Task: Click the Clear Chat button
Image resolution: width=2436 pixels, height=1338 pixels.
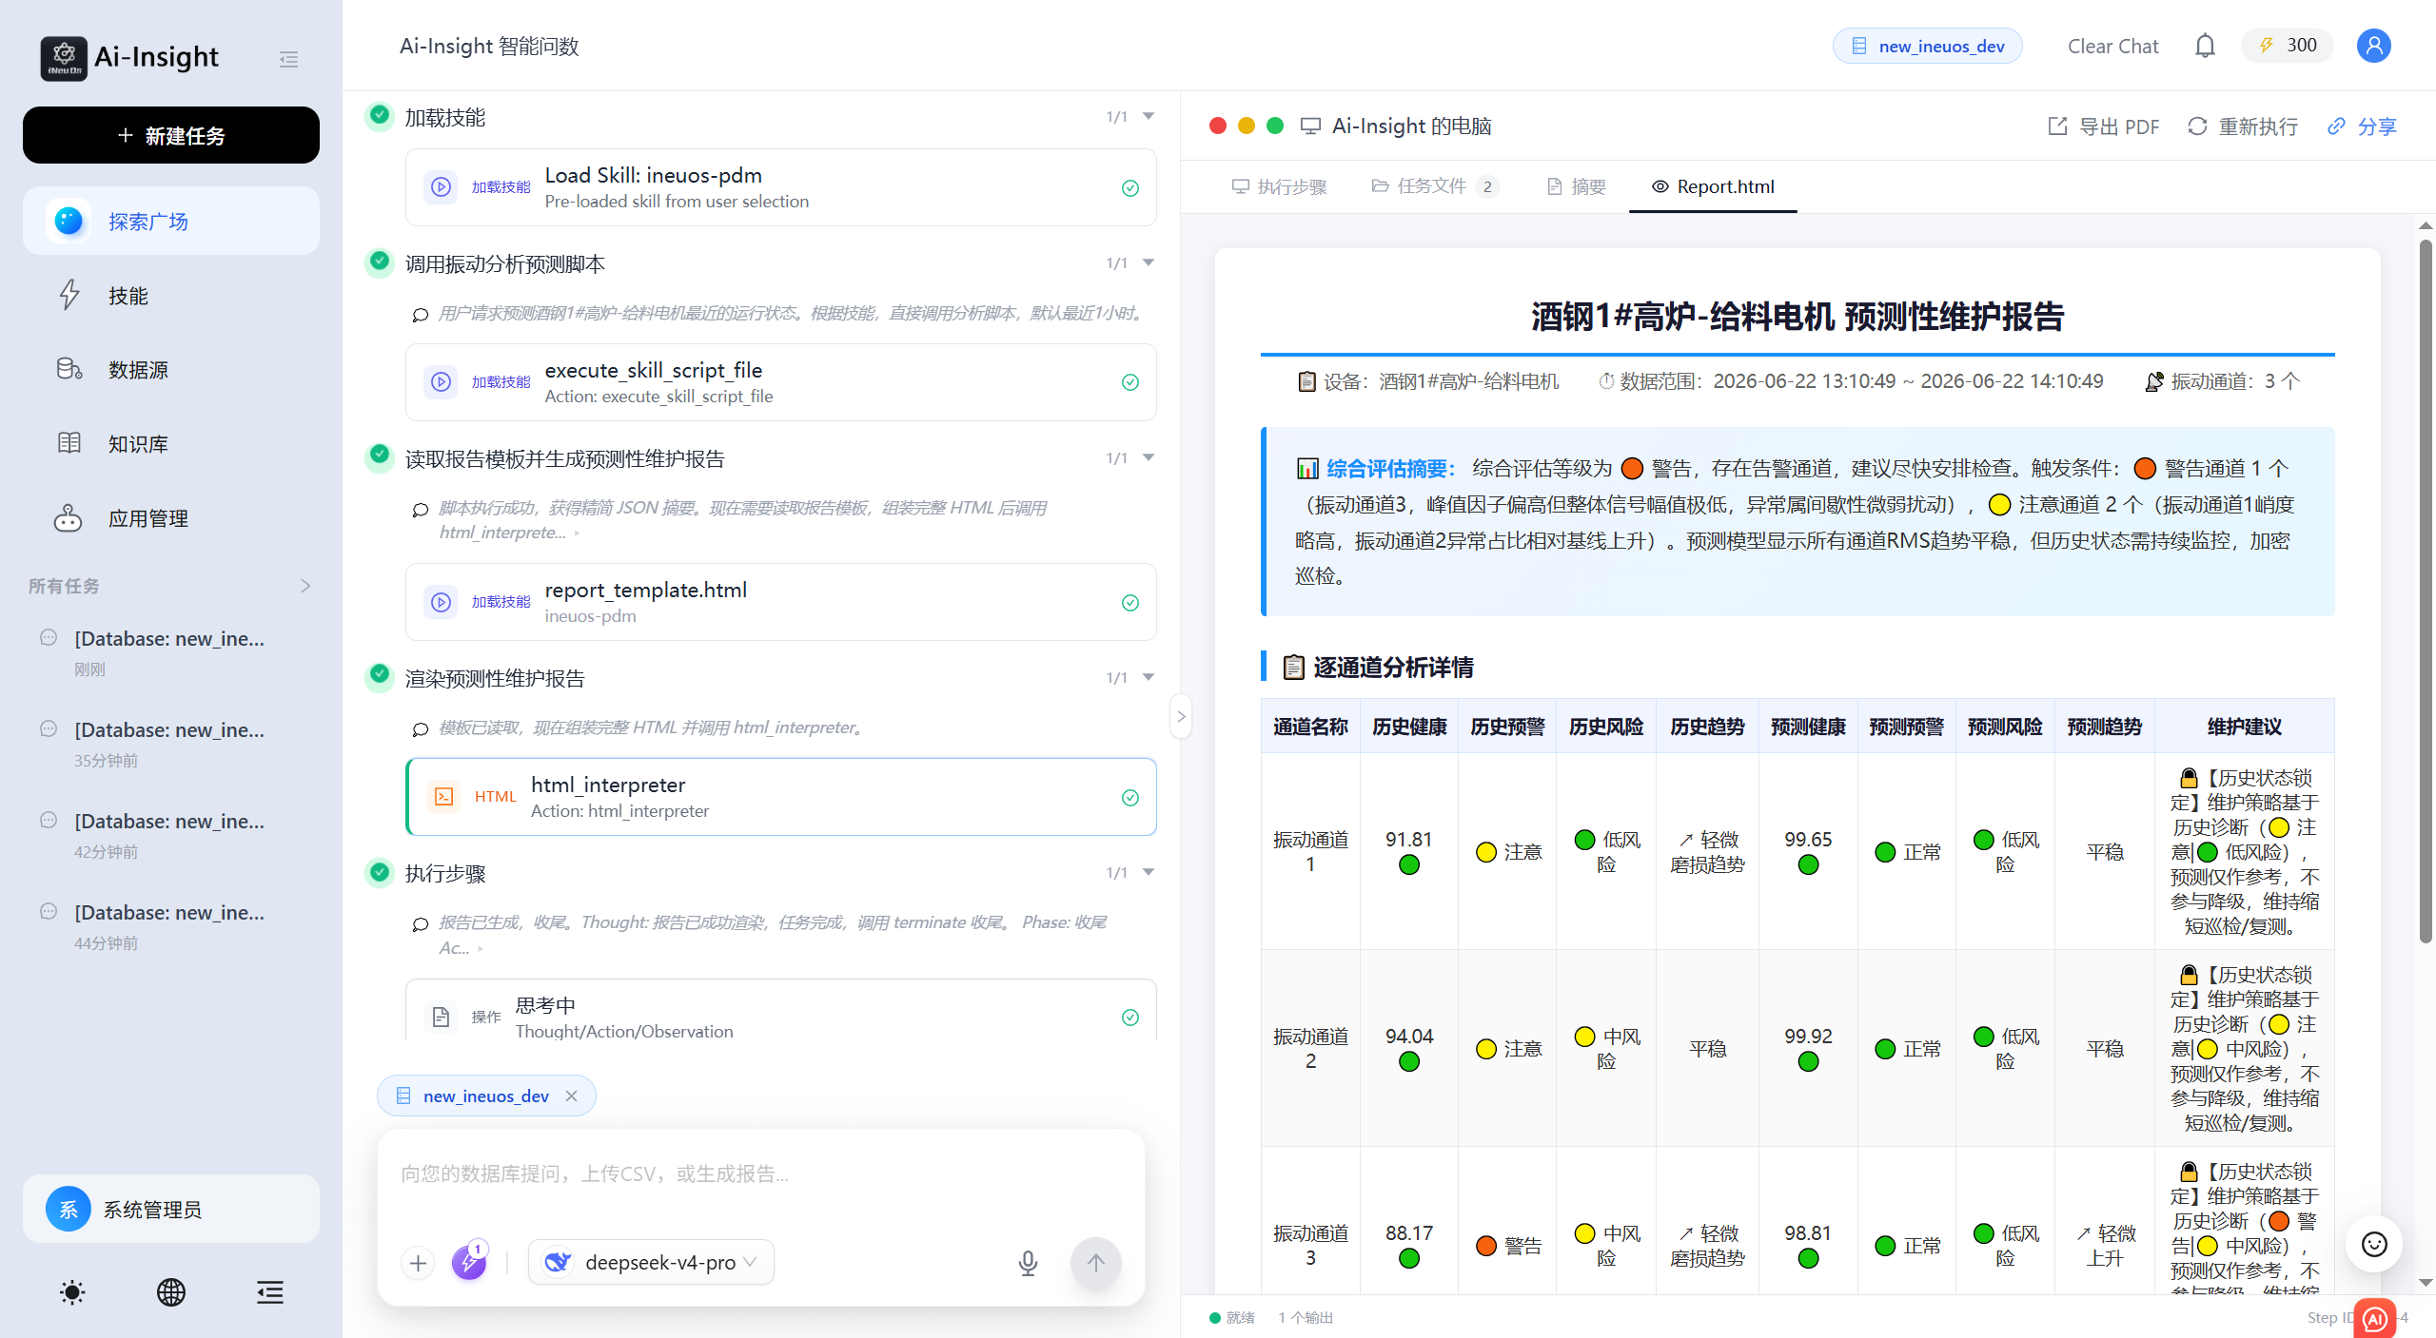Action: pos(2112,46)
